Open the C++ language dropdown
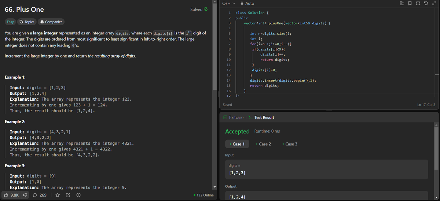 pyautogui.click(x=228, y=3)
